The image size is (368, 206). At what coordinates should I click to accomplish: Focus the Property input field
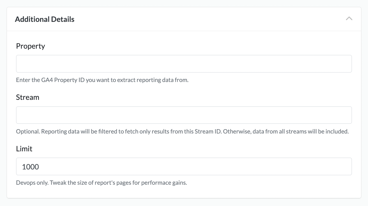click(x=184, y=64)
